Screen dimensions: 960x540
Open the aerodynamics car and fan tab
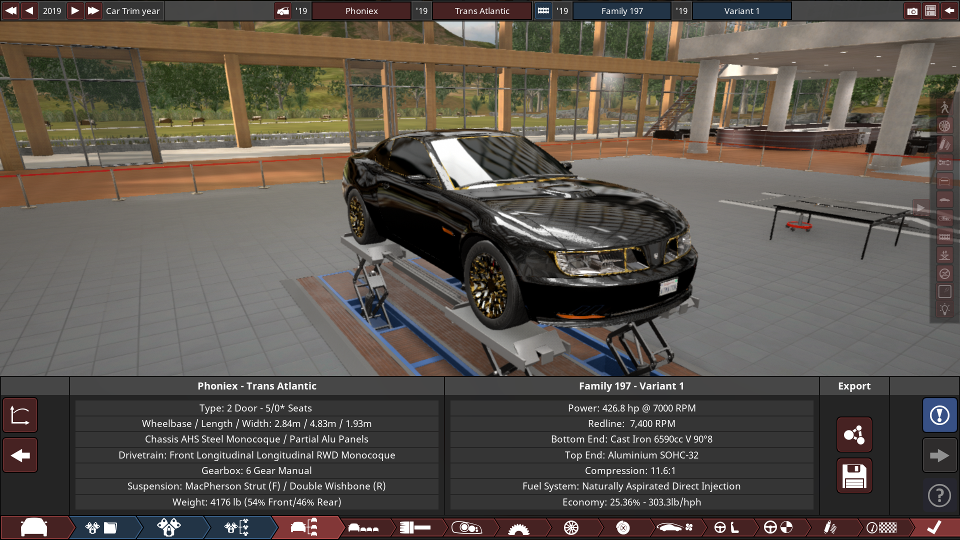675,527
